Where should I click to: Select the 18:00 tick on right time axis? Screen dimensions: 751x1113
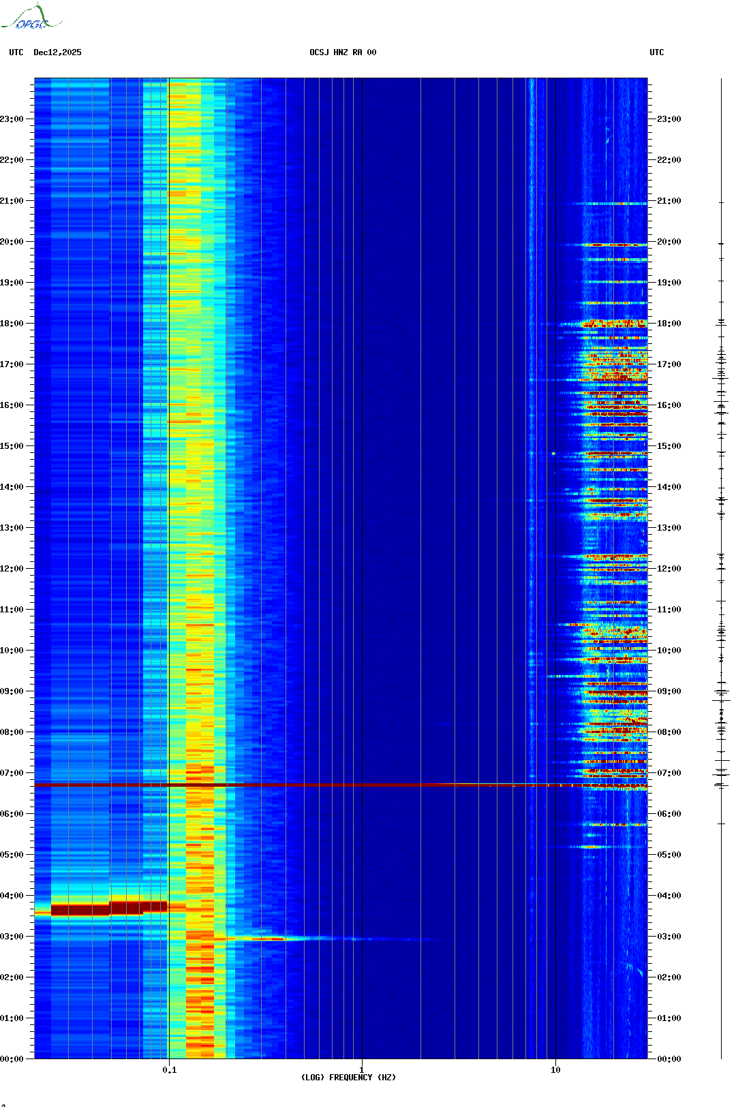669,324
